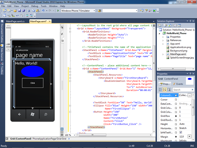Open Data Sources side tab

tap(2, 53)
